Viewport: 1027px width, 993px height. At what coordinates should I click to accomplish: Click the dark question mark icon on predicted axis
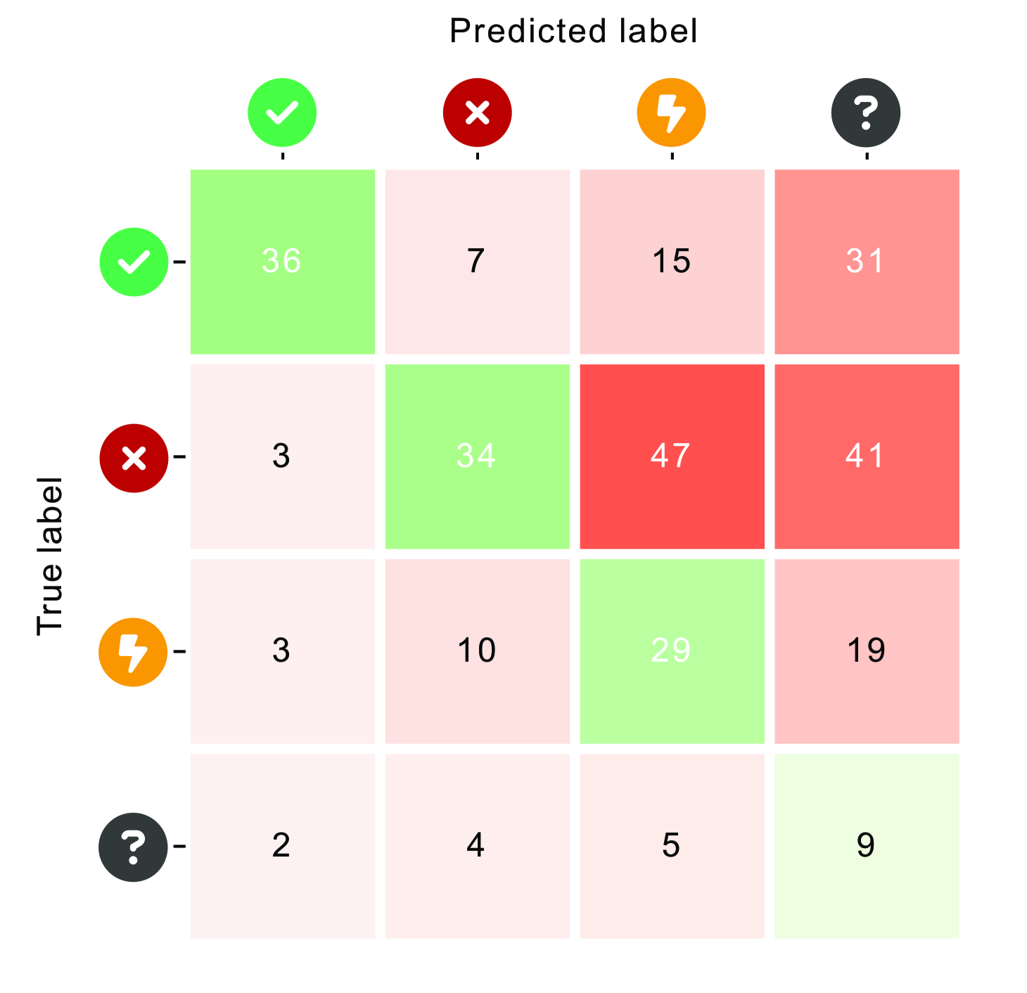[866, 113]
